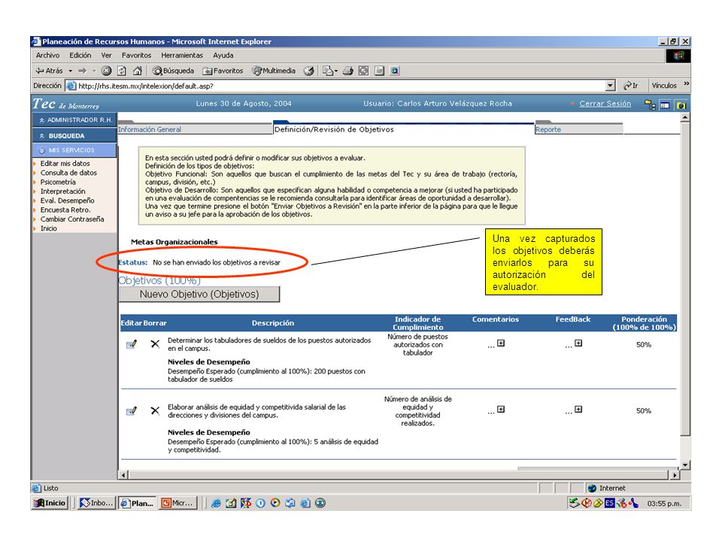Expand the ADMINISTRADOR R.H. sidebar section
722x541 pixels.
coord(74,120)
